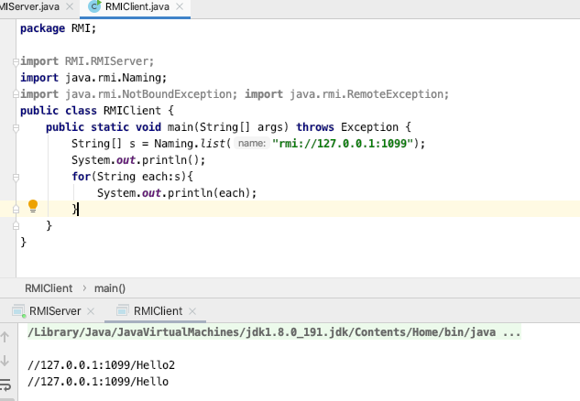Close the RMIClient run tab

coord(192,311)
